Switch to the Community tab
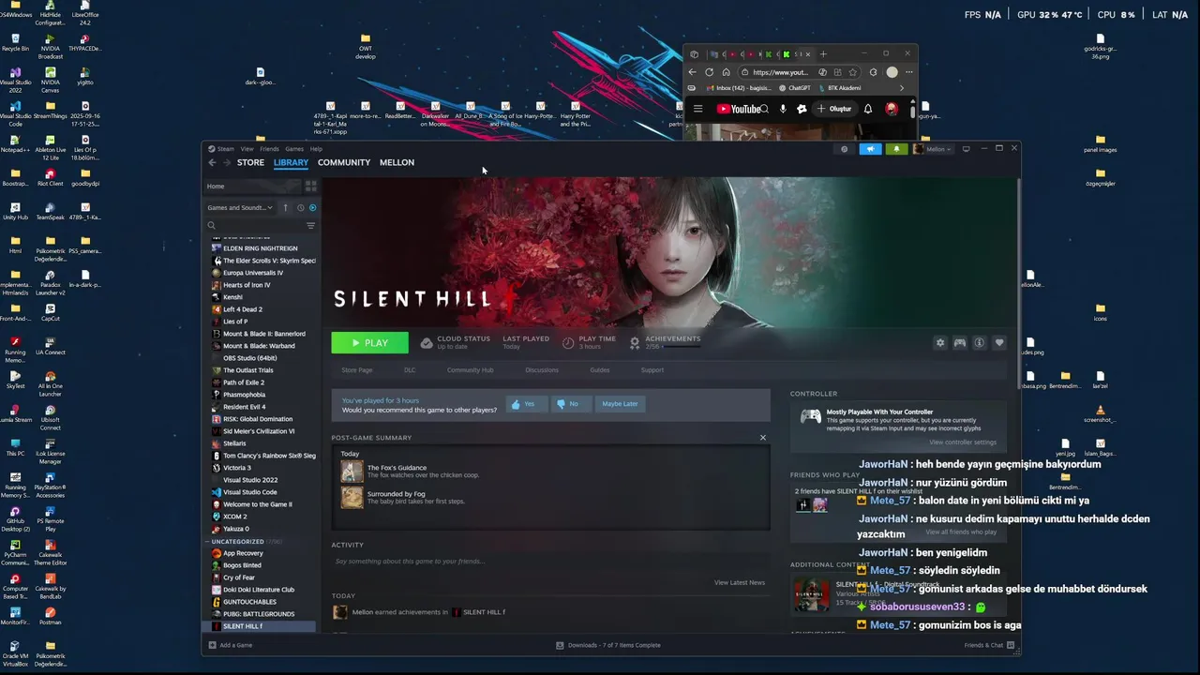The width and height of the screenshot is (1200, 675). 344,162
